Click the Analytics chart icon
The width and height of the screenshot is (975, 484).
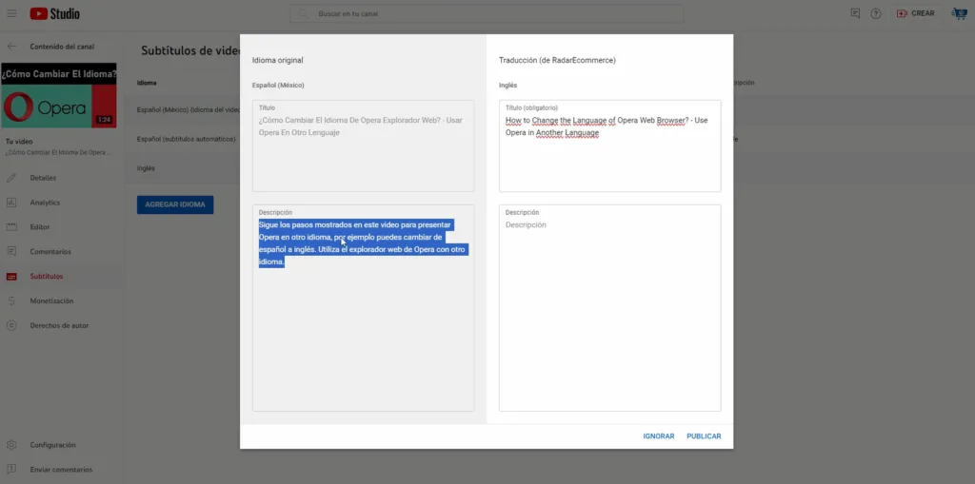(11, 203)
